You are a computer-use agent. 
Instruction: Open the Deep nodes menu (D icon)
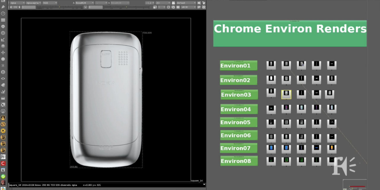3,72
